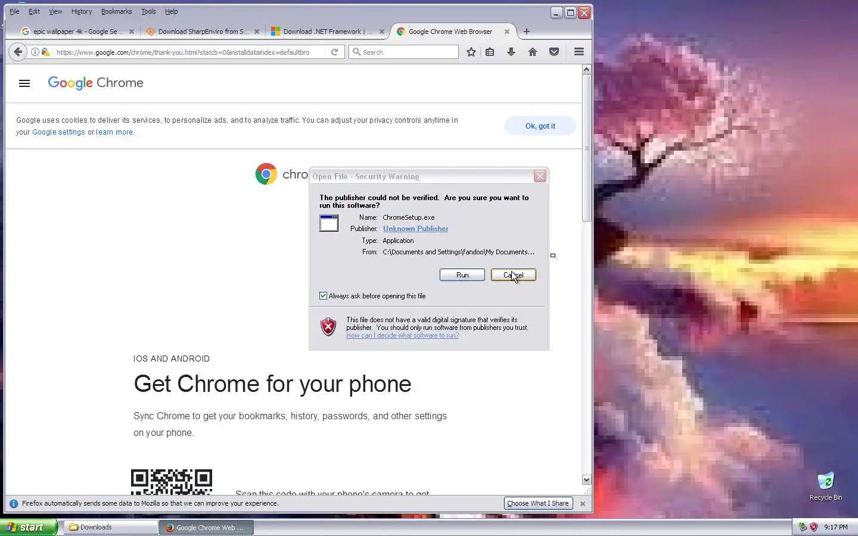
Task: Close the Download SharpEnviro tab
Action: (x=257, y=32)
